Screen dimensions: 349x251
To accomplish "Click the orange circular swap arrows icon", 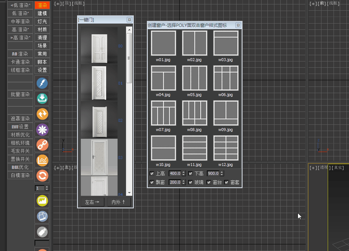I will click(x=42, y=114).
